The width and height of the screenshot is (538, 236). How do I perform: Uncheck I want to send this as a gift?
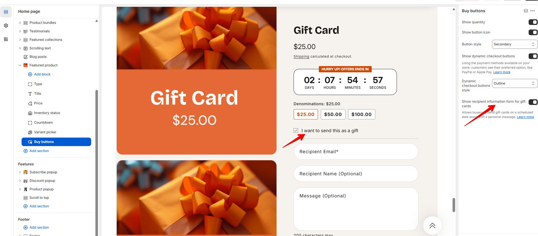click(x=296, y=130)
